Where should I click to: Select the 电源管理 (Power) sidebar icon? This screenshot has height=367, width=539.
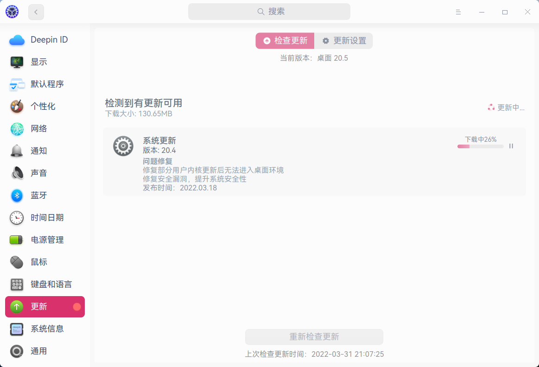(x=17, y=240)
